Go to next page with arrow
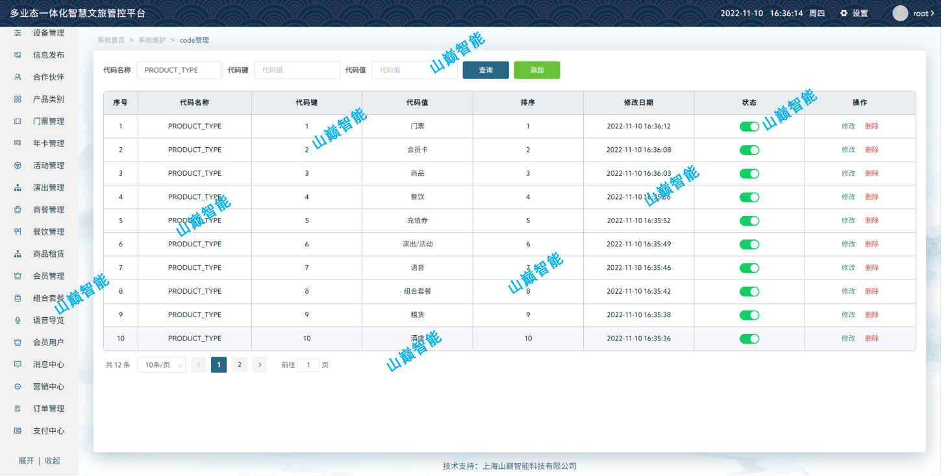Screen dimensions: 941x476 (260, 365)
